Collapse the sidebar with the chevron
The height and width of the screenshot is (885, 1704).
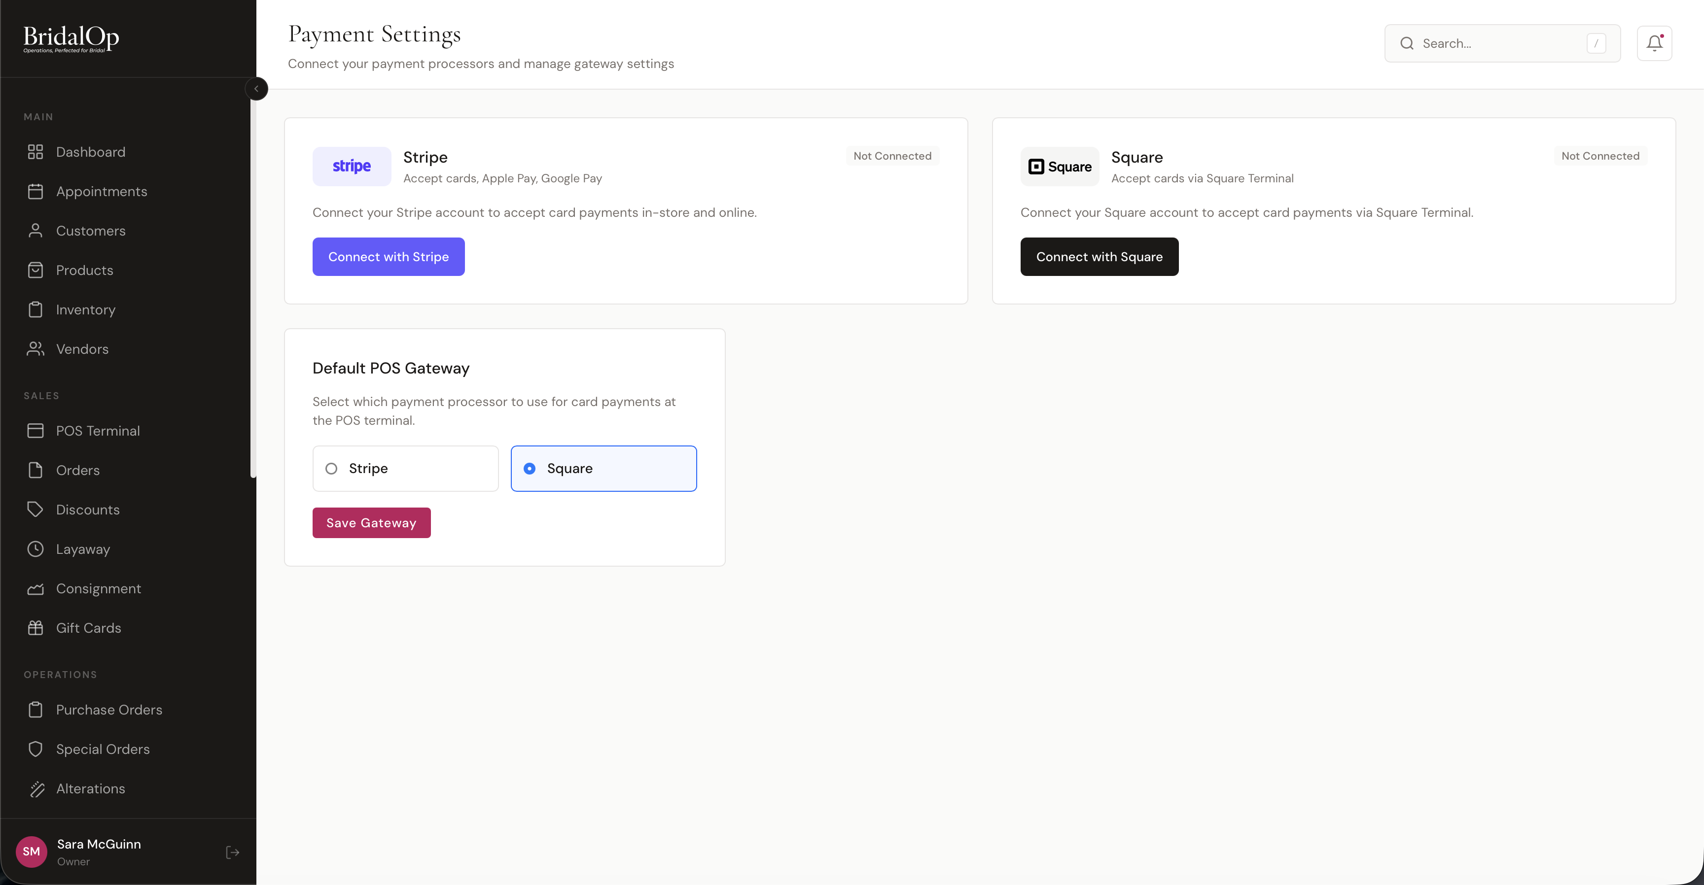[257, 89]
